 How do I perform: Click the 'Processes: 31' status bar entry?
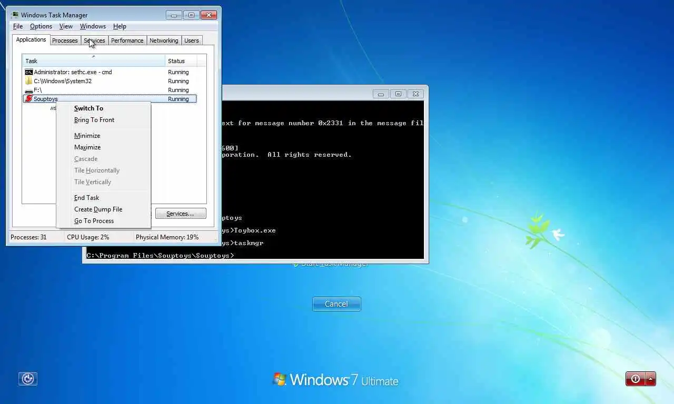pos(28,237)
